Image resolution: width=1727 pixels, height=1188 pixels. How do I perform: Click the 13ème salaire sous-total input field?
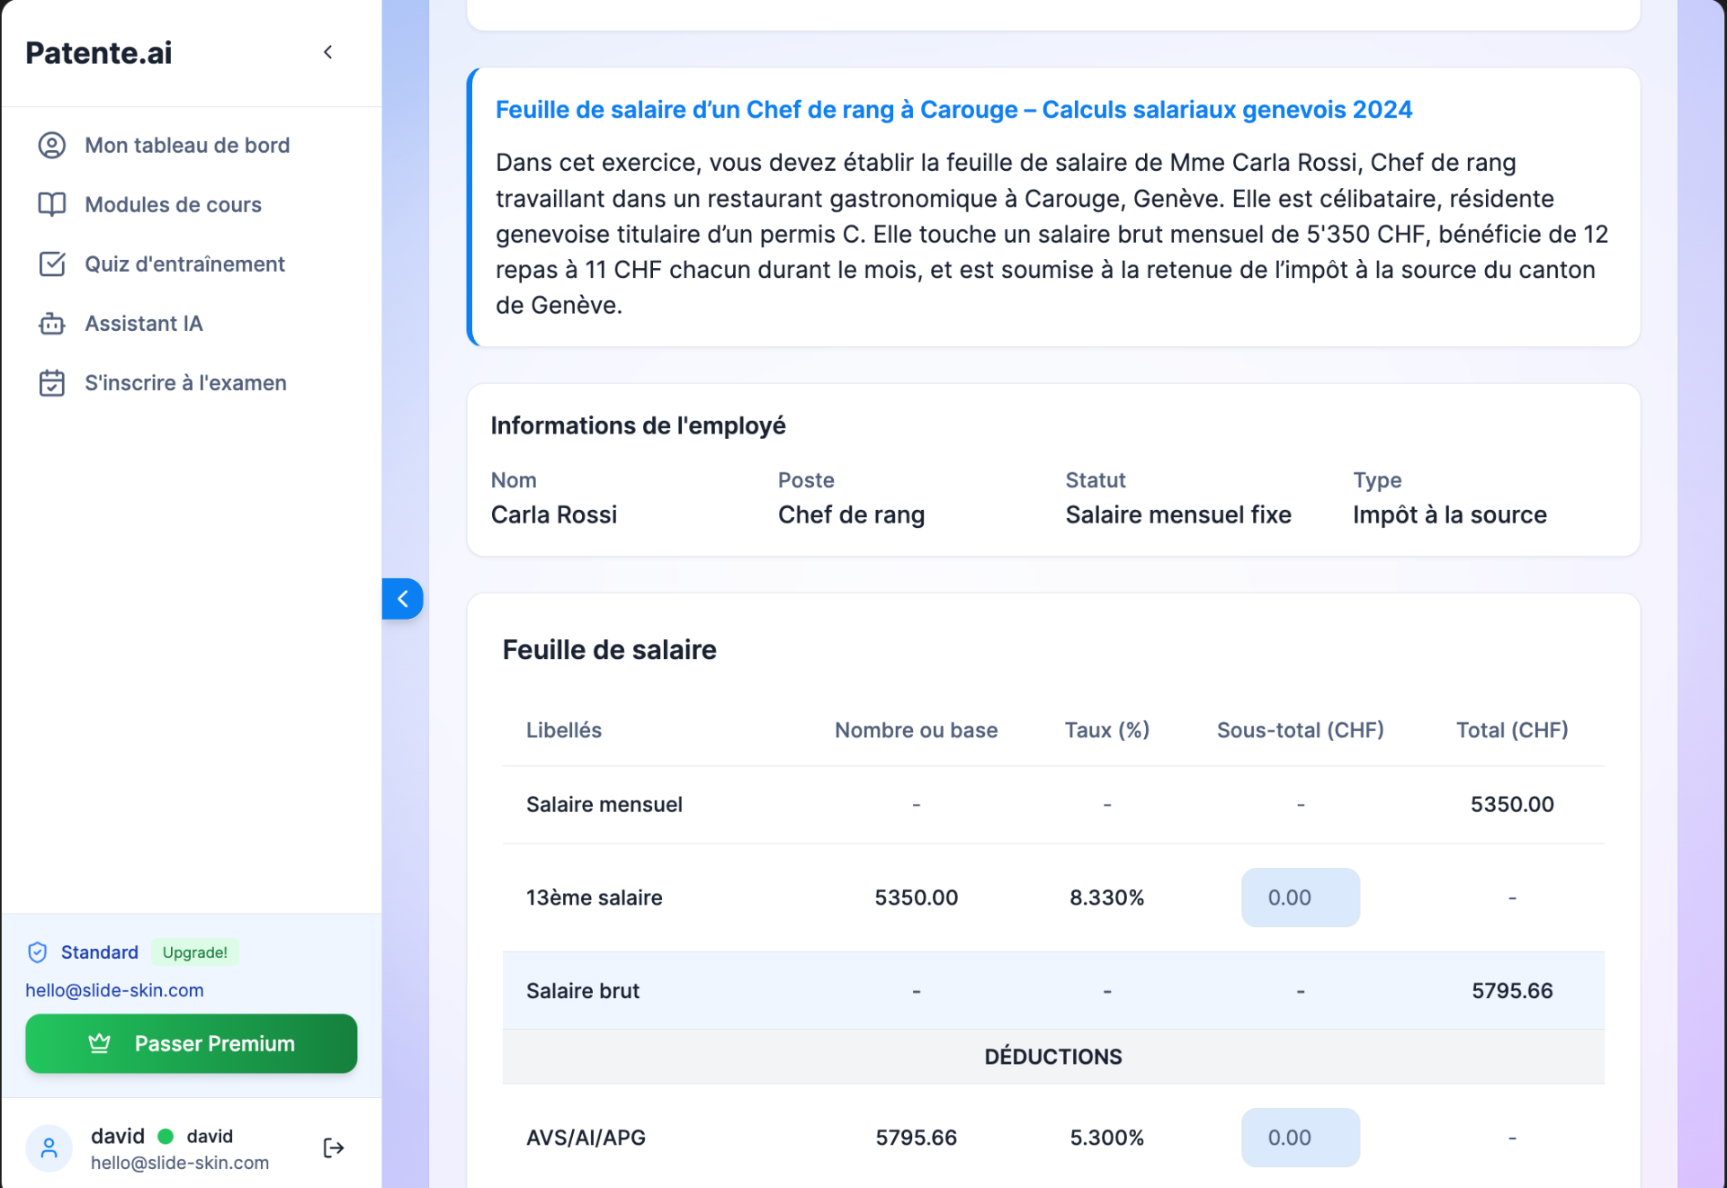click(1300, 898)
